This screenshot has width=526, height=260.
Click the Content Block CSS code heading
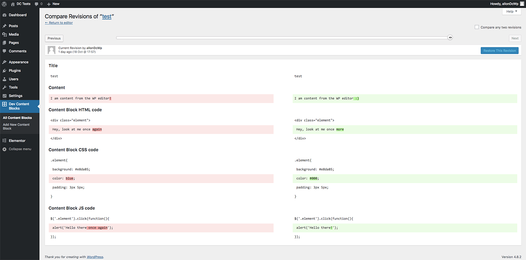[x=73, y=150]
